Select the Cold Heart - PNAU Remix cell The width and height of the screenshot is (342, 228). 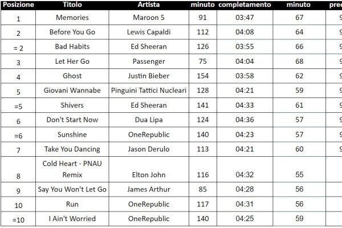tap(72, 169)
